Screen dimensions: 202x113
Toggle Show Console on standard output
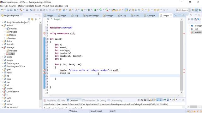coord(158,100)
